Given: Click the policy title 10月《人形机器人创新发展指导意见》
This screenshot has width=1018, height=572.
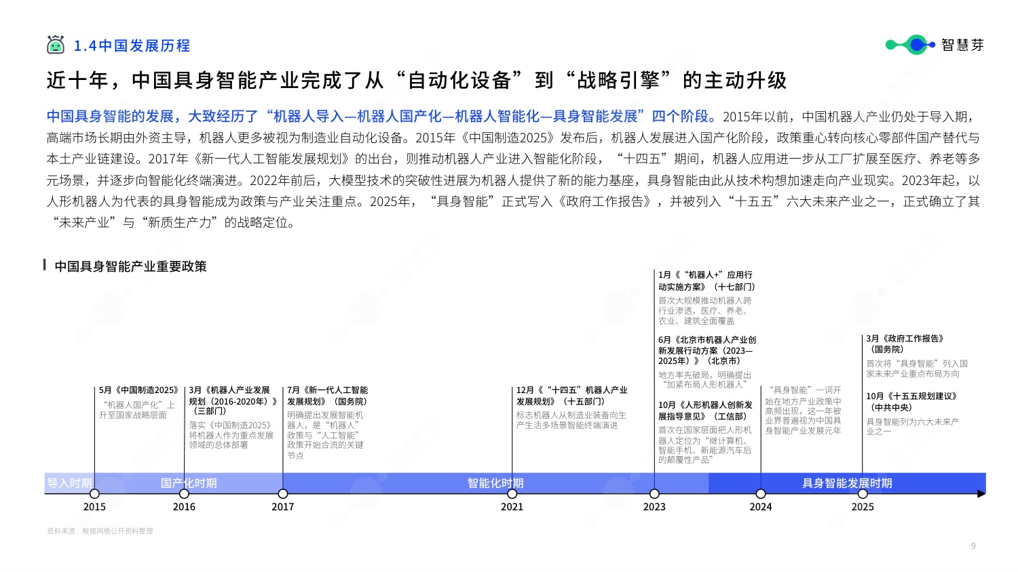Looking at the screenshot, I should coord(705,411).
